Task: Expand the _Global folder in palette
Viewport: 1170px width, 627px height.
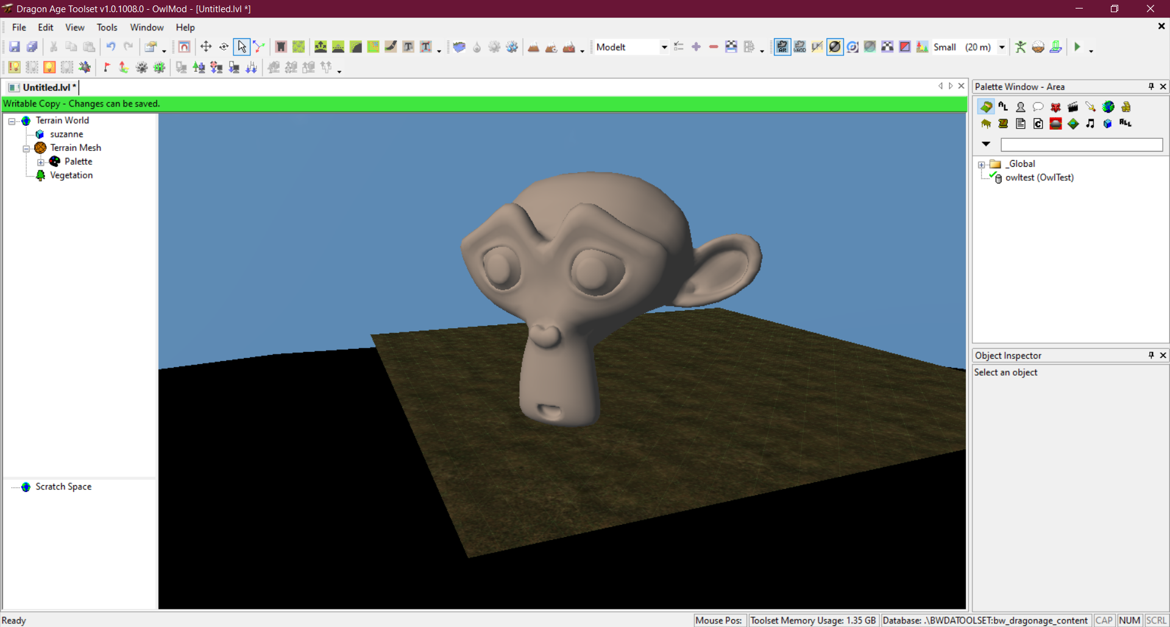Action: pyautogui.click(x=982, y=164)
